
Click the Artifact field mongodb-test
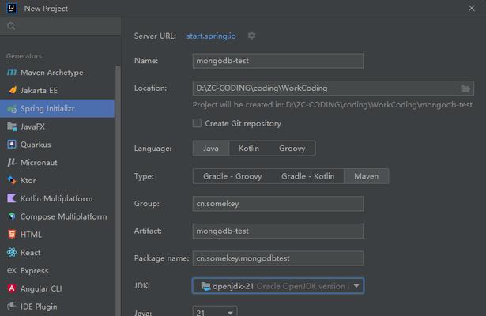278,231
